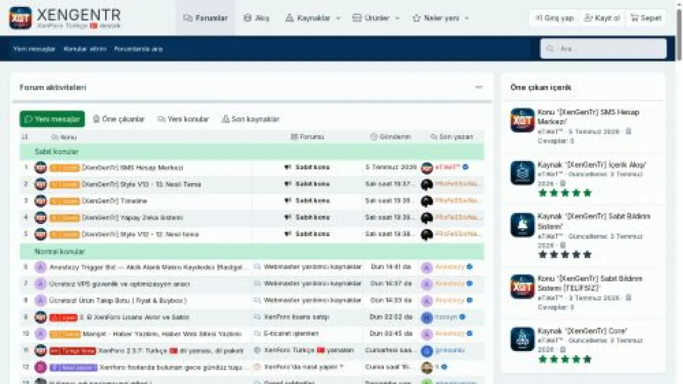Screen dimensions: 683x384
Task: Click topic starter avatar in Yapay Zeka sistemi row
Action: (x=41, y=218)
